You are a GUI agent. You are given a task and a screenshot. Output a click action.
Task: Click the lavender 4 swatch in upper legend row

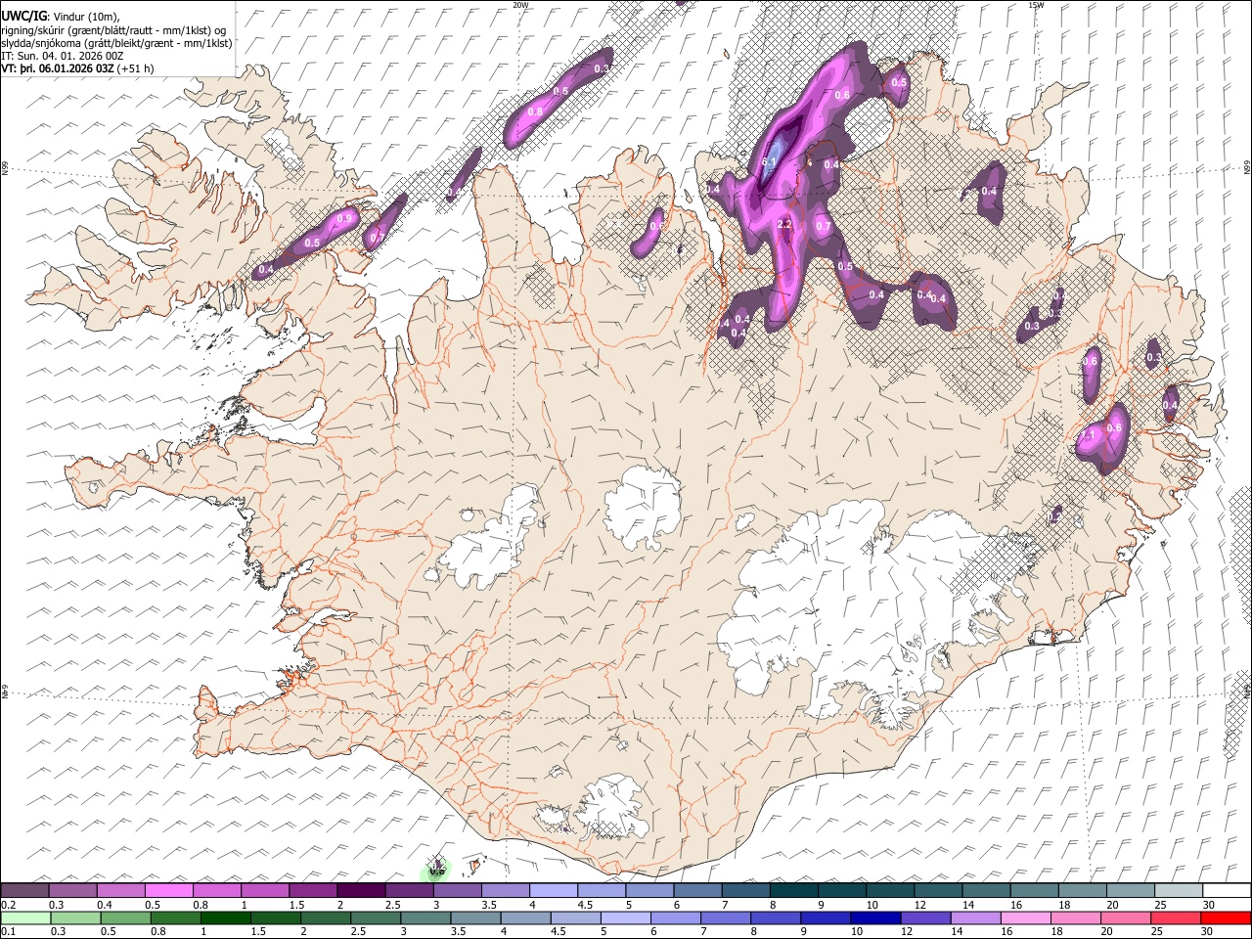coord(553,890)
